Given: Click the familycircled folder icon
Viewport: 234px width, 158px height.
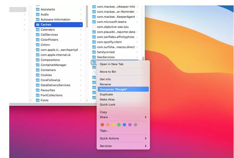Looking at the screenshot, I should click(x=94, y=52).
